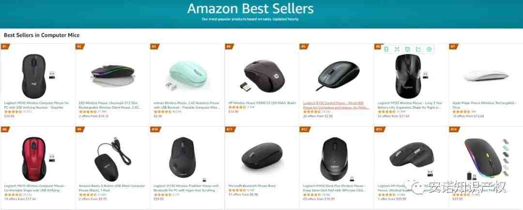Viewport: 523px width, 210px height.
Task: Open the Apple Magic Mouse product image
Action: tap(486, 76)
